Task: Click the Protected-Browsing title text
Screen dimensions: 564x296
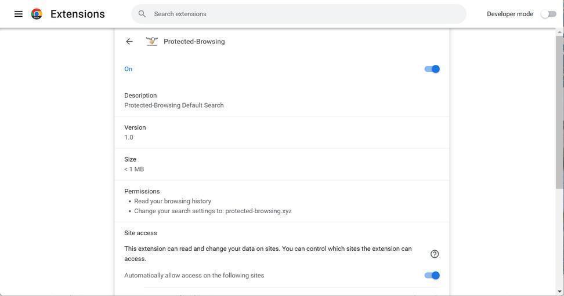Action: click(194, 42)
